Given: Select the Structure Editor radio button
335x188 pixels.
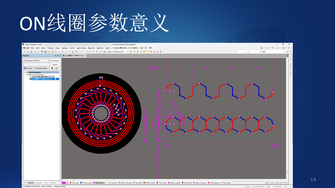Looking at the screenshot, I should coord(35,68).
